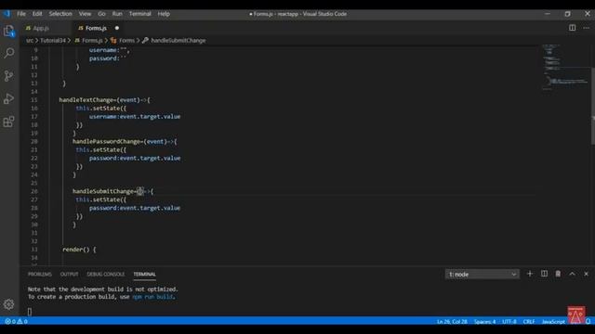Expand the src breadcrumb segment
The image size is (595, 334).
[30, 41]
